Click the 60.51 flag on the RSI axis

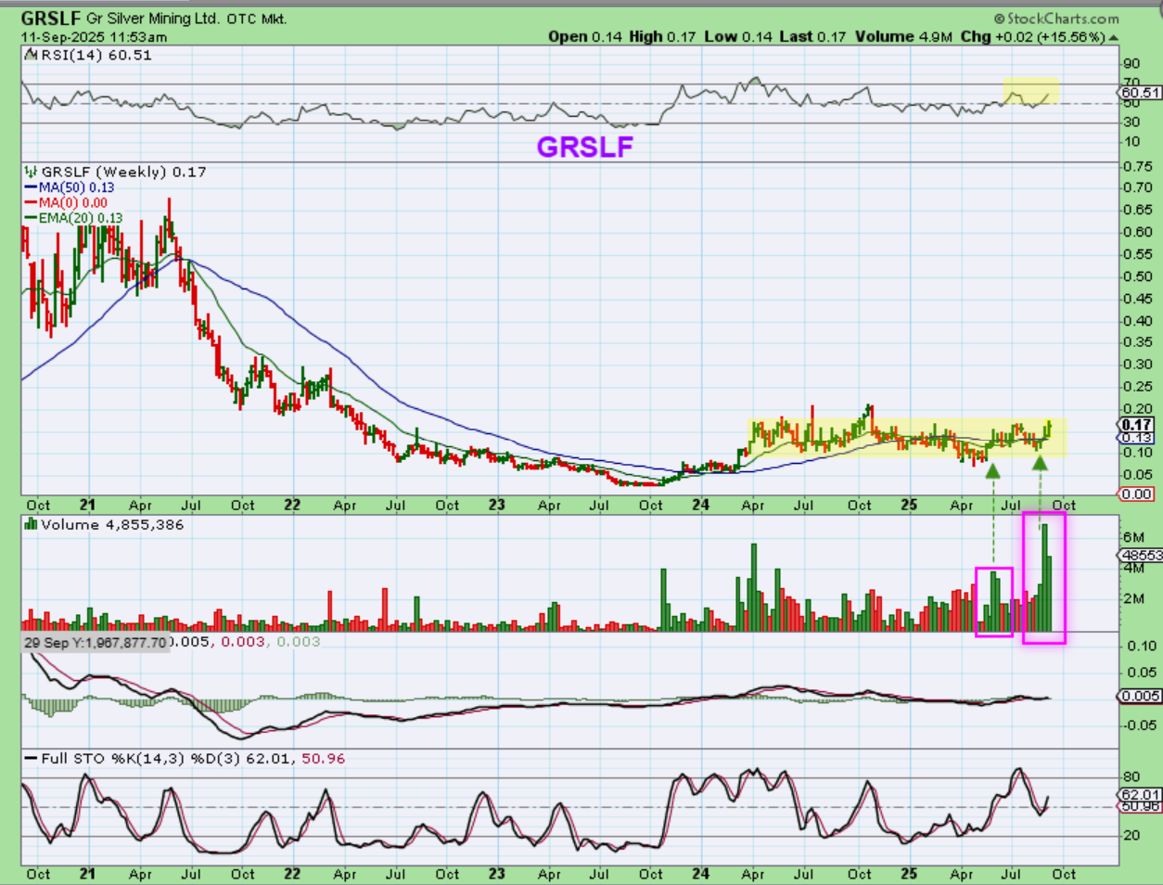1141,93
